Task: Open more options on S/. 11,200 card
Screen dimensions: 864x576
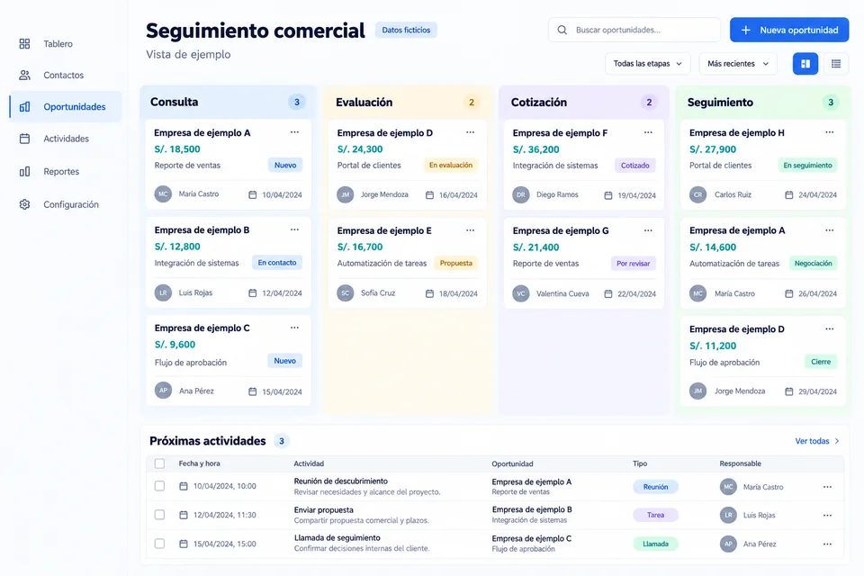Action: [x=829, y=329]
